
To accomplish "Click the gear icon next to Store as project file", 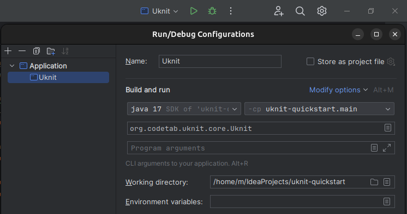I will pos(391,61).
